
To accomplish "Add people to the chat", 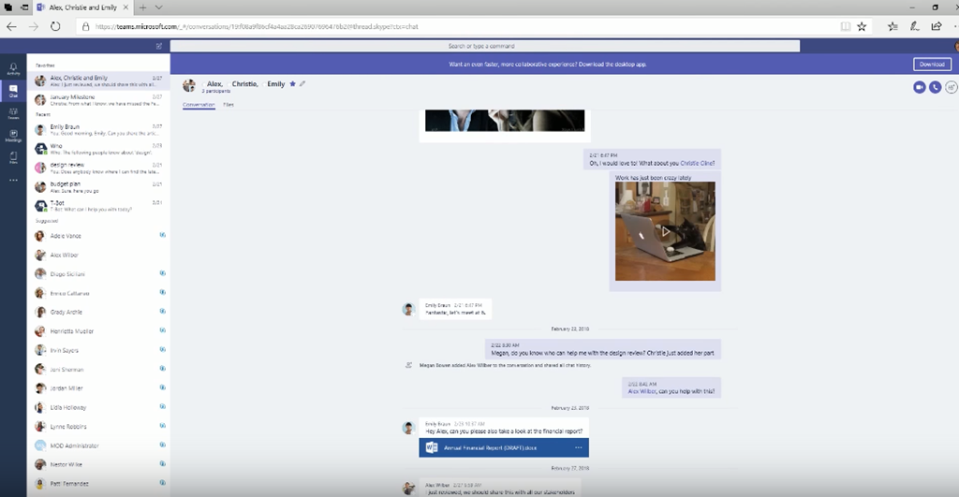I will pos(951,87).
